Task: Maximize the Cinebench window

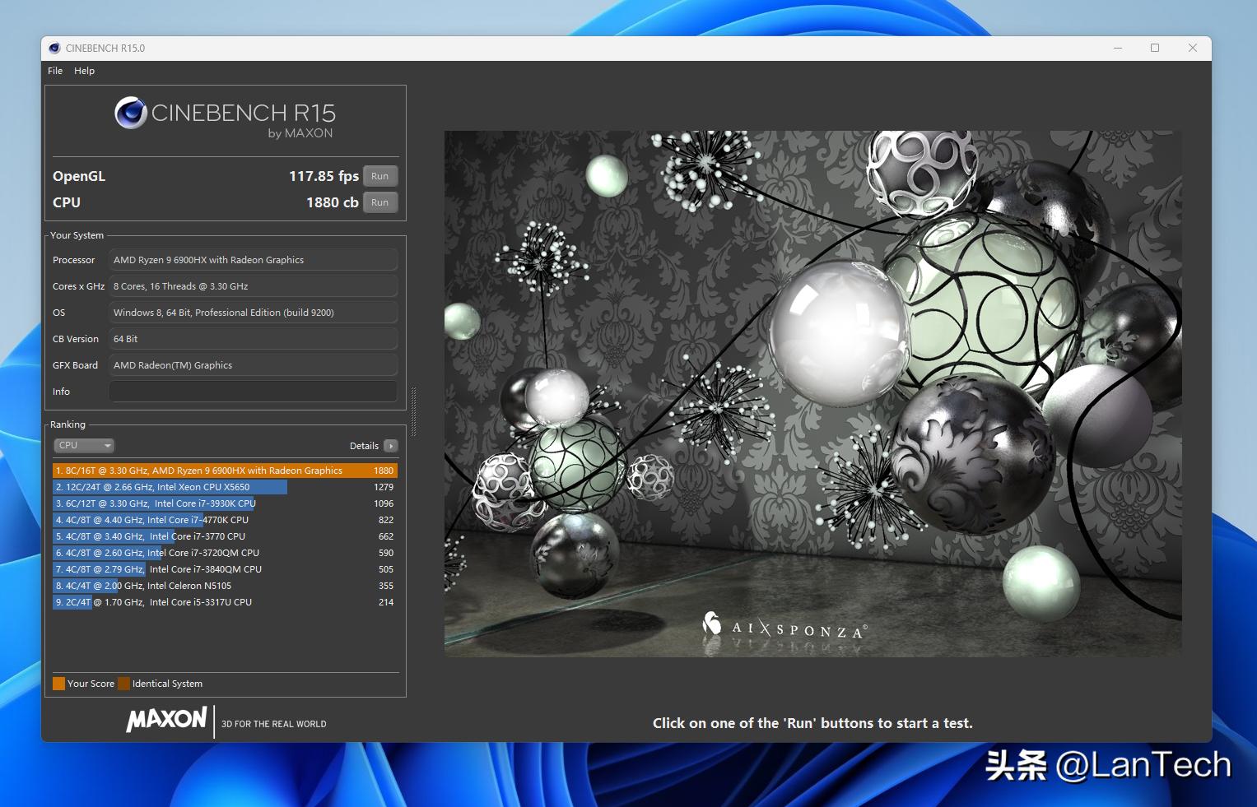Action: pos(1155,48)
